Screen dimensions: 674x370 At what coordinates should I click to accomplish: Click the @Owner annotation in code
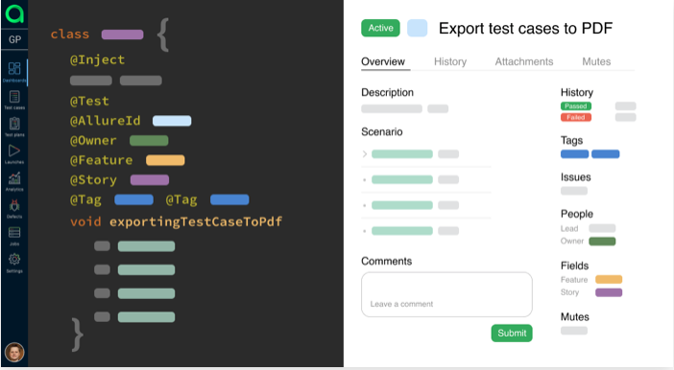93,140
